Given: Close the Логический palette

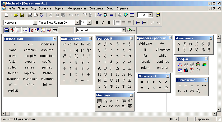Looking at the screenshot, I should (x=168, y=76).
